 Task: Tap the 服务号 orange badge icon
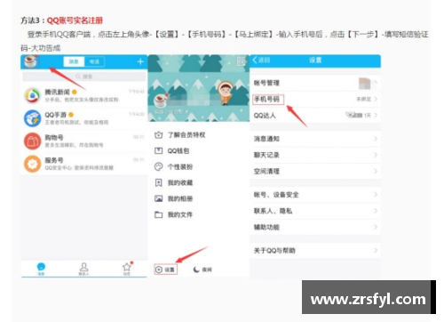(x=33, y=164)
